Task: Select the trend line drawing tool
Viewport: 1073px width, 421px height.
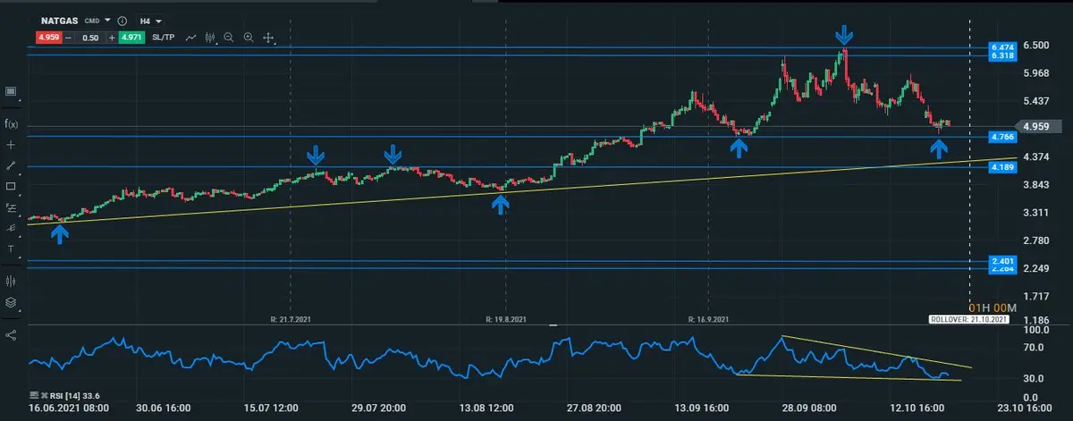Action: click(11, 165)
